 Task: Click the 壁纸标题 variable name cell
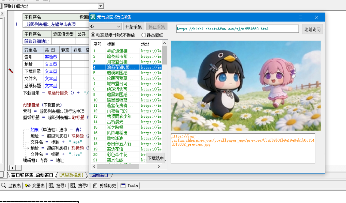33,85
